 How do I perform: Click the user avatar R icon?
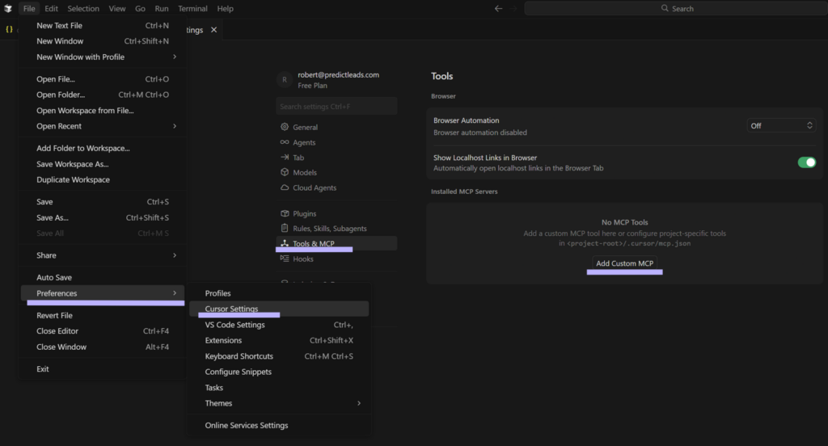pos(284,80)
